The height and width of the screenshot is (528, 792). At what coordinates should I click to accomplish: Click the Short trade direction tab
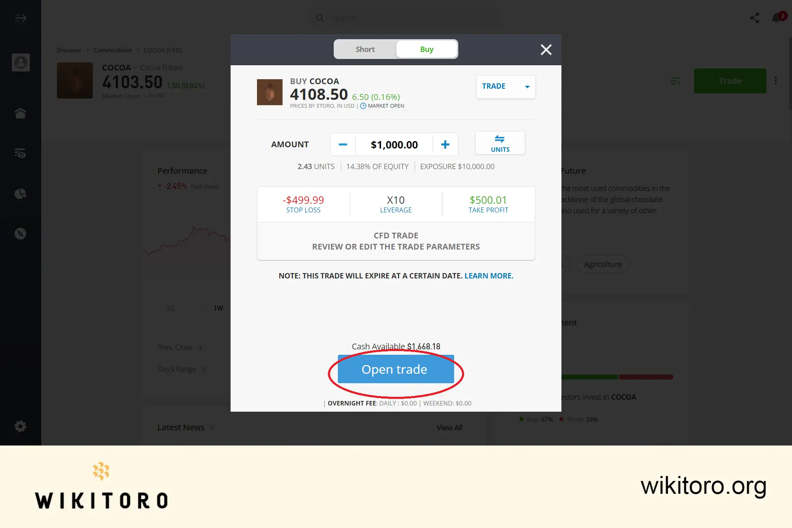click(365, 49)
